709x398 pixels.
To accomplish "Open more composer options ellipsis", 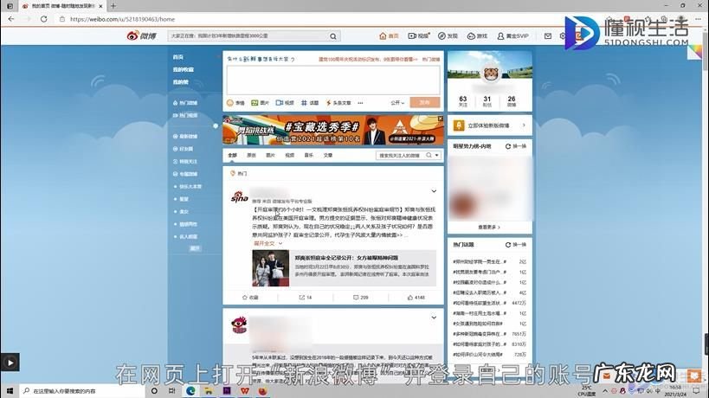I will pos(360,103).
